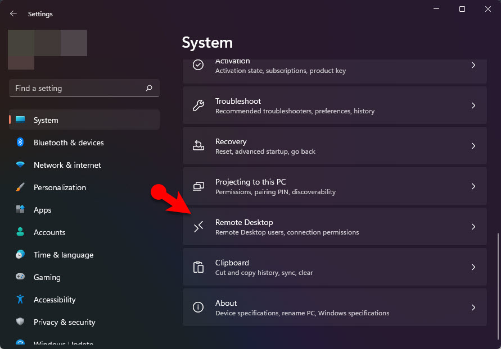The height and width of the screenshot is (349, 501).
Task: Open About via its chevron arrow
Action: 473,307
